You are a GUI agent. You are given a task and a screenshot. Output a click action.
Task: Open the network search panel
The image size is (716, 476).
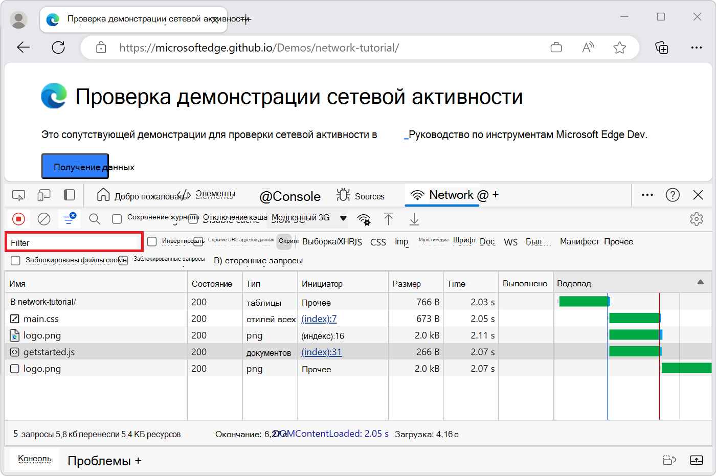(x=94, y=219)
